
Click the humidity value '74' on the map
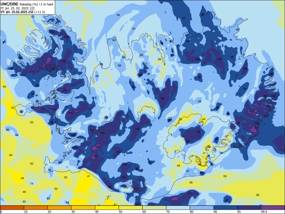pyautogui.click(x=32, y=183)
